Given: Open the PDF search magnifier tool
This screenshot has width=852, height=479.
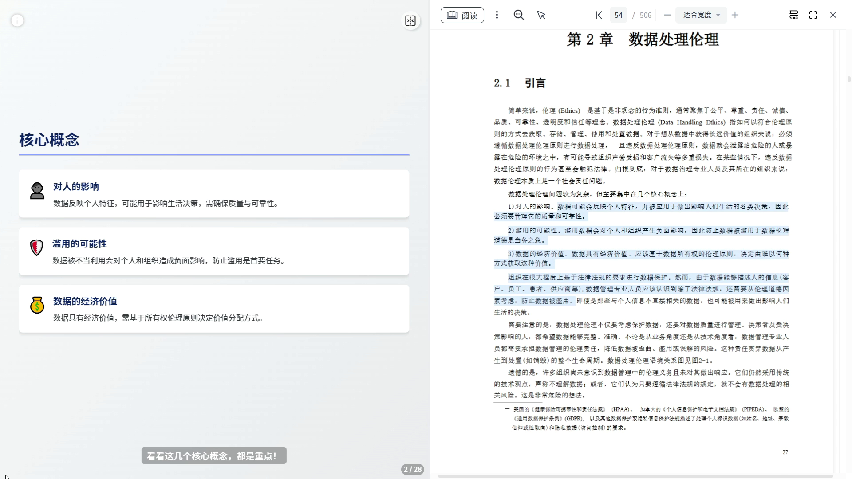Looking at the screenshot, I should 518,15.
